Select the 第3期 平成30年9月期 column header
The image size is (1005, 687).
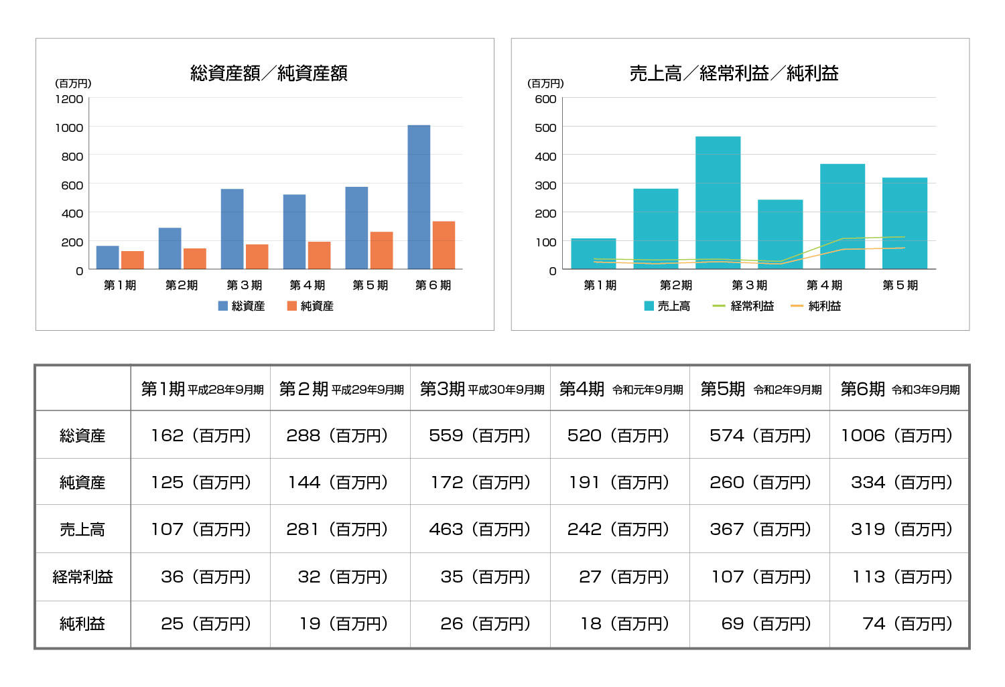point(480,389)
